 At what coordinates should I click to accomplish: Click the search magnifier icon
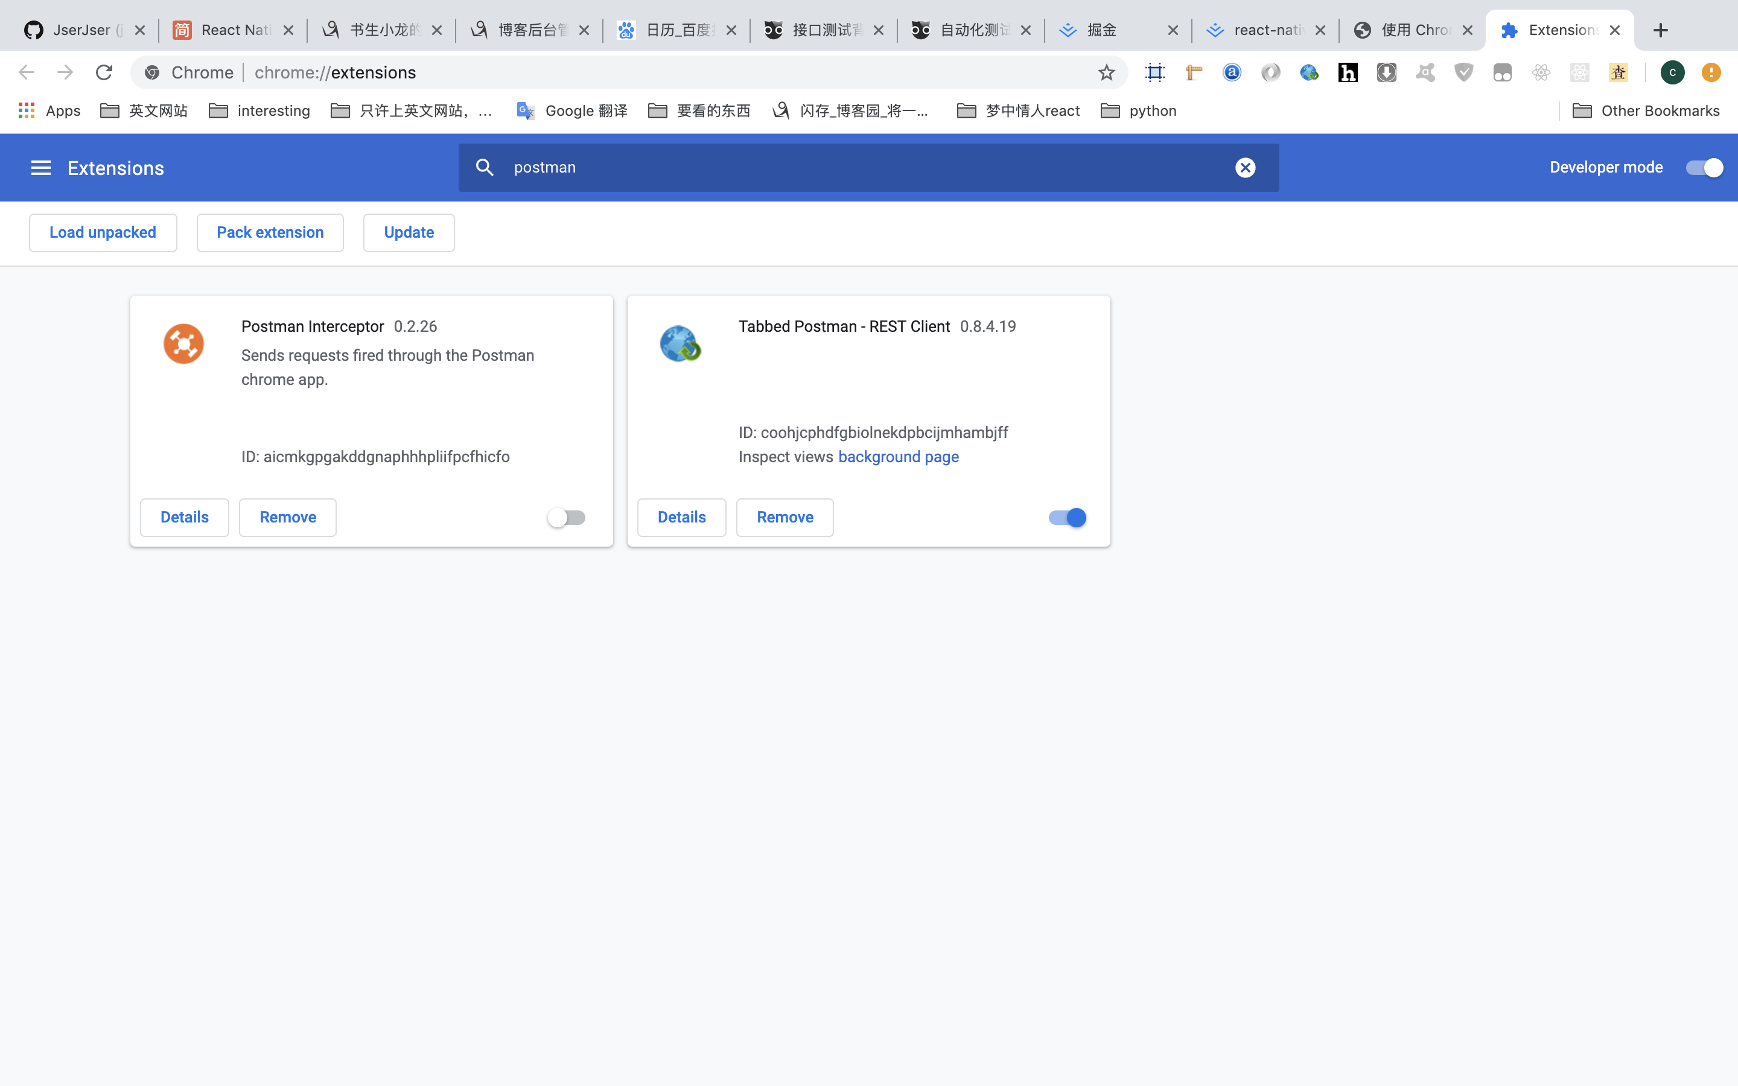click(x=485, y=167)
